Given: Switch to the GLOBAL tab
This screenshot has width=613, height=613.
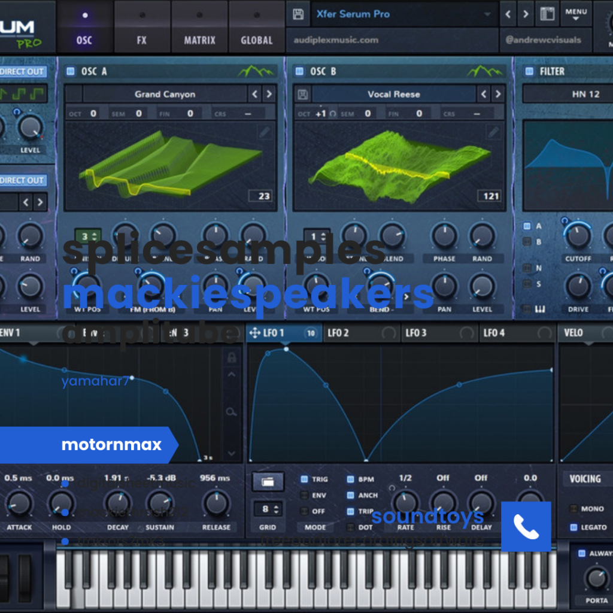Looking at the screenshot, I should coord(256,26).
